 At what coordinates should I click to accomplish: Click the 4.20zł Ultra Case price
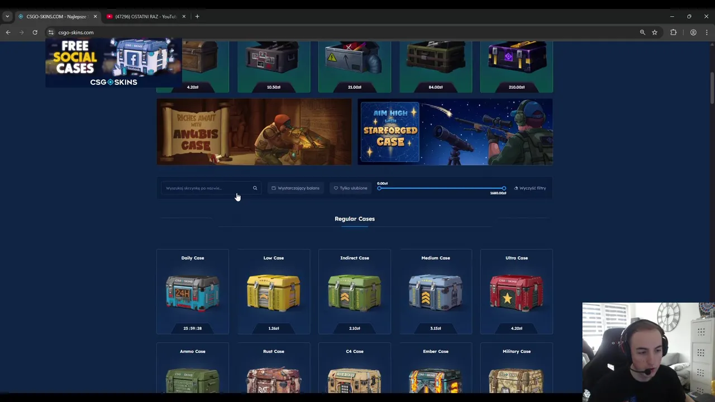[517, 328]
